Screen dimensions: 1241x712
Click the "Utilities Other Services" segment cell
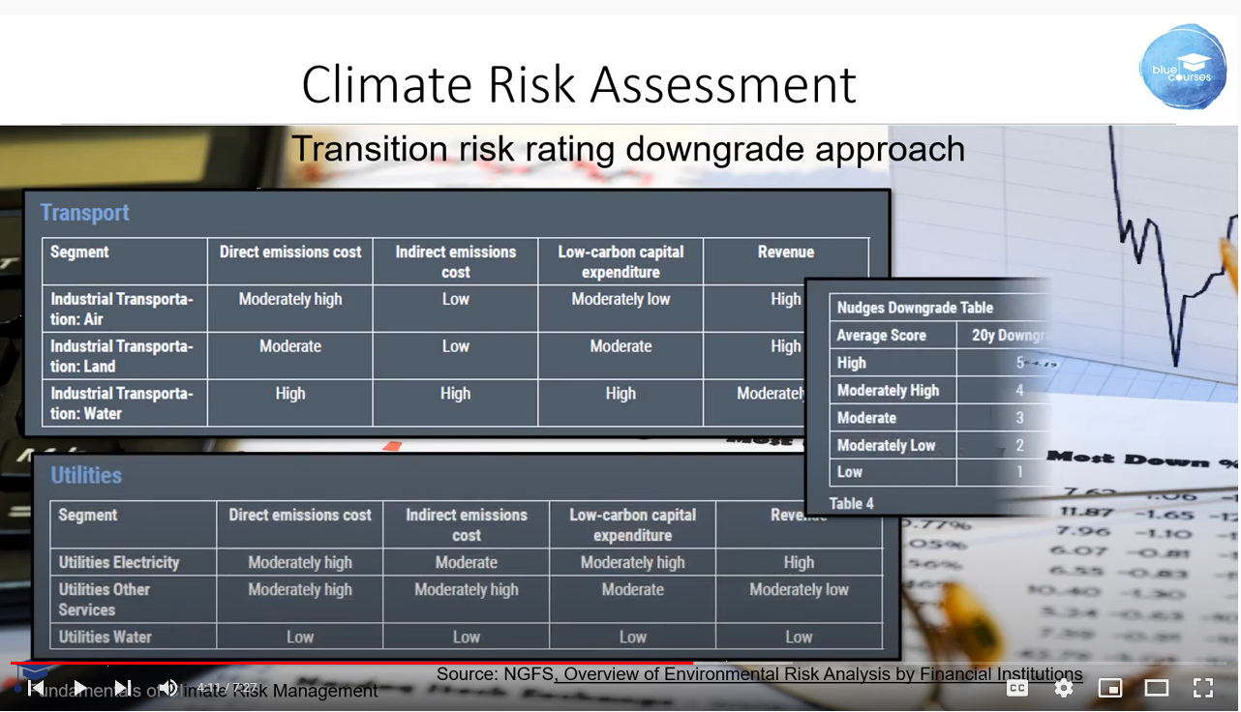coord(134,600)
